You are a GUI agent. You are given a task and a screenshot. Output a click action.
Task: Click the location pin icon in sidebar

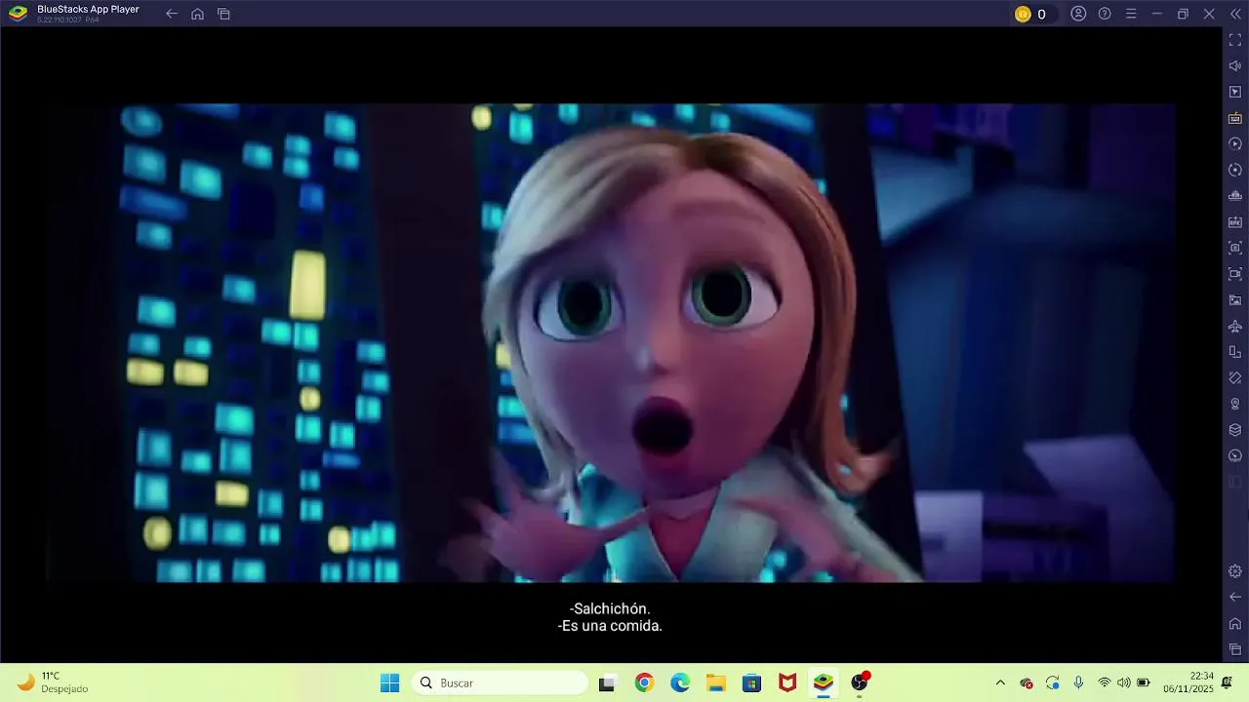click(x=1235, y=404)
